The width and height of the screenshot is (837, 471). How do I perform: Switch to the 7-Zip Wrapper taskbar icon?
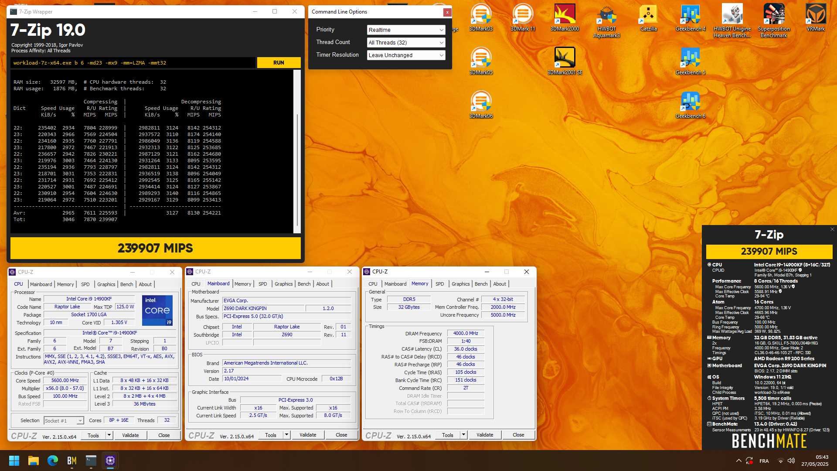[91, 461]
